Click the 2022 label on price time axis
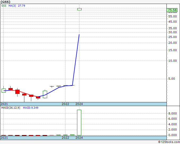The image size is (180, 144). (65, 104)
